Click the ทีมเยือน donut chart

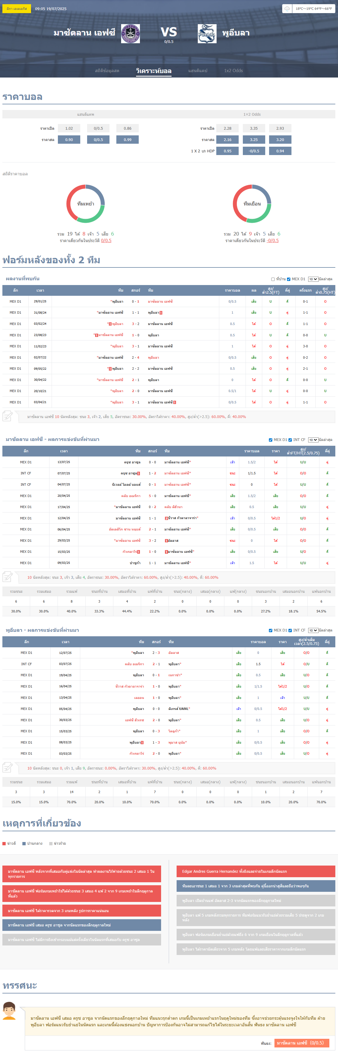point(252,204)
